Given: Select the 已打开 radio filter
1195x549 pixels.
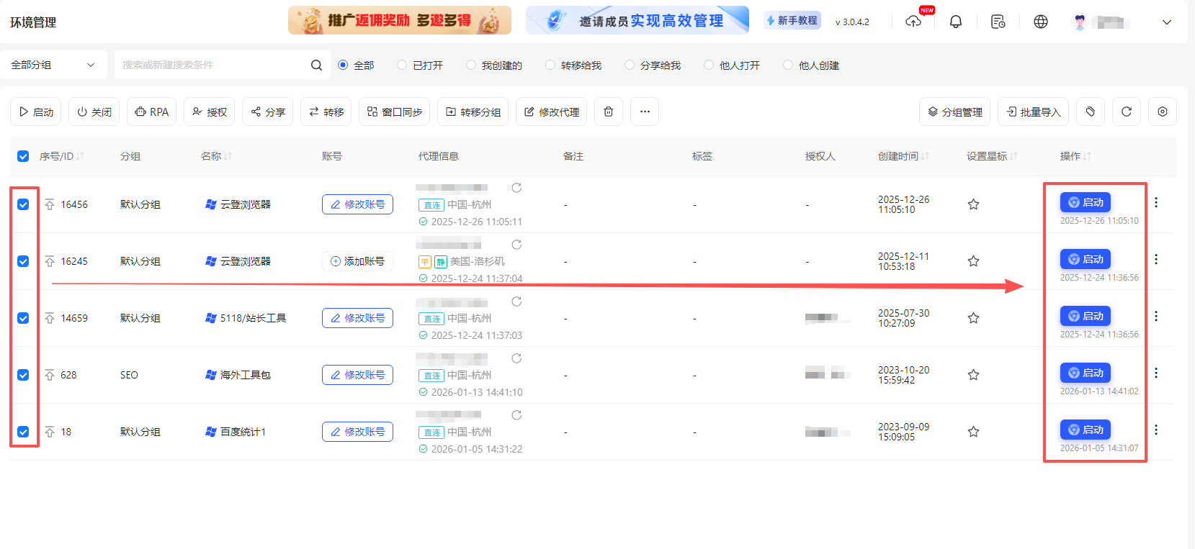Looking at the screenshot, I should click(402, 65).
